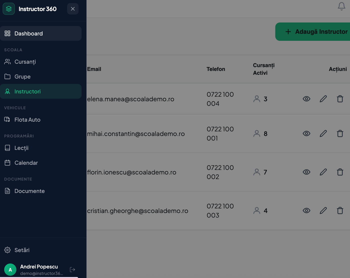Screen dimensions: 350x278
Task: Delete Elena Manea using the trash icon
Action: [340, 99]
